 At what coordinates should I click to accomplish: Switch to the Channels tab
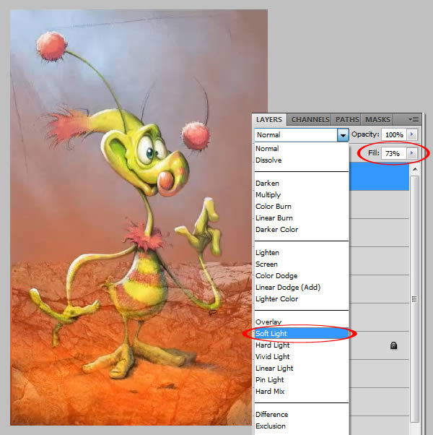pyautogui.click(x=310, y=119)
